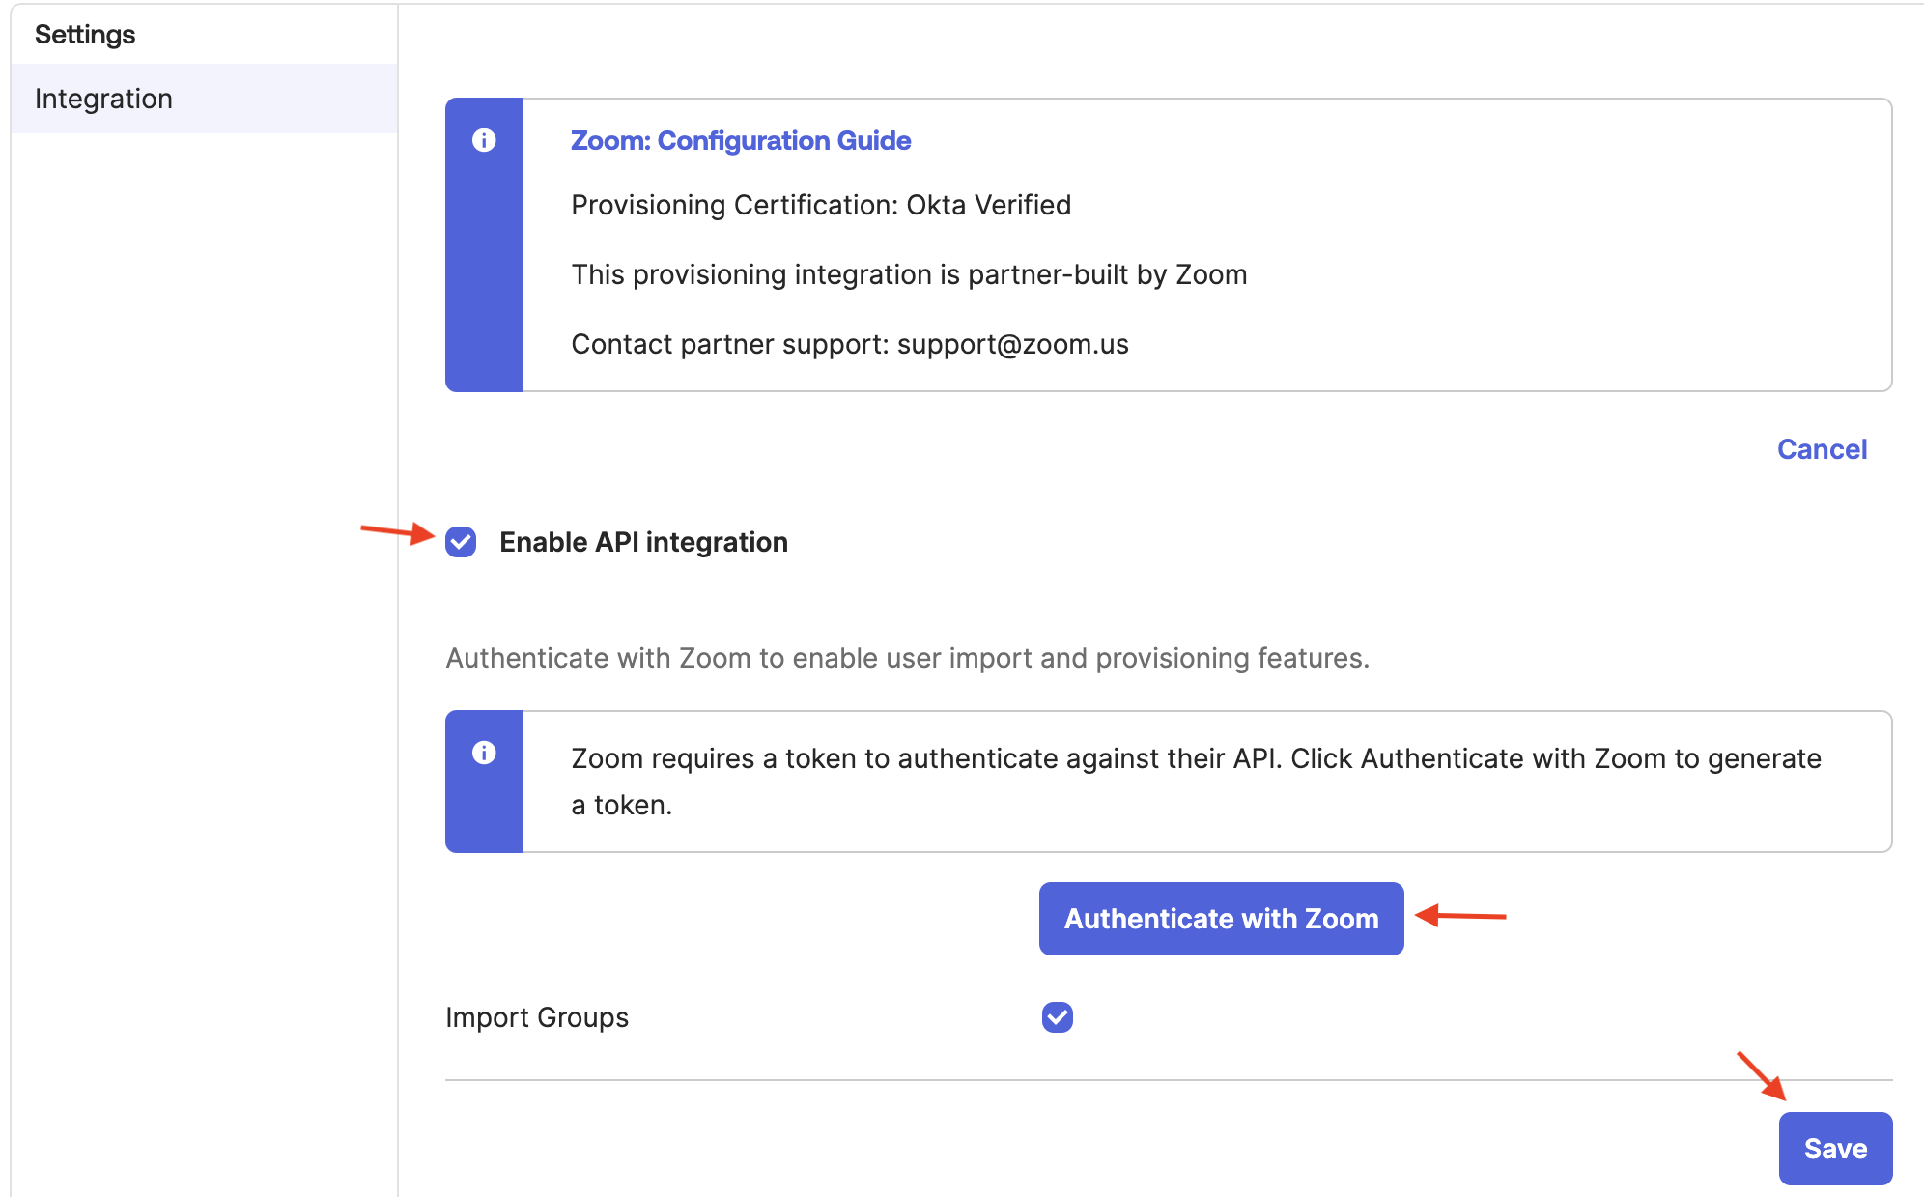
Task: Click the red arrow pointing at Enable API checkbox
Action: click(397, 531)
